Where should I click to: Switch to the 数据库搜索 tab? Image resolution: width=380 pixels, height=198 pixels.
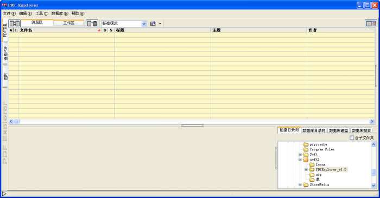coord(362,130)
